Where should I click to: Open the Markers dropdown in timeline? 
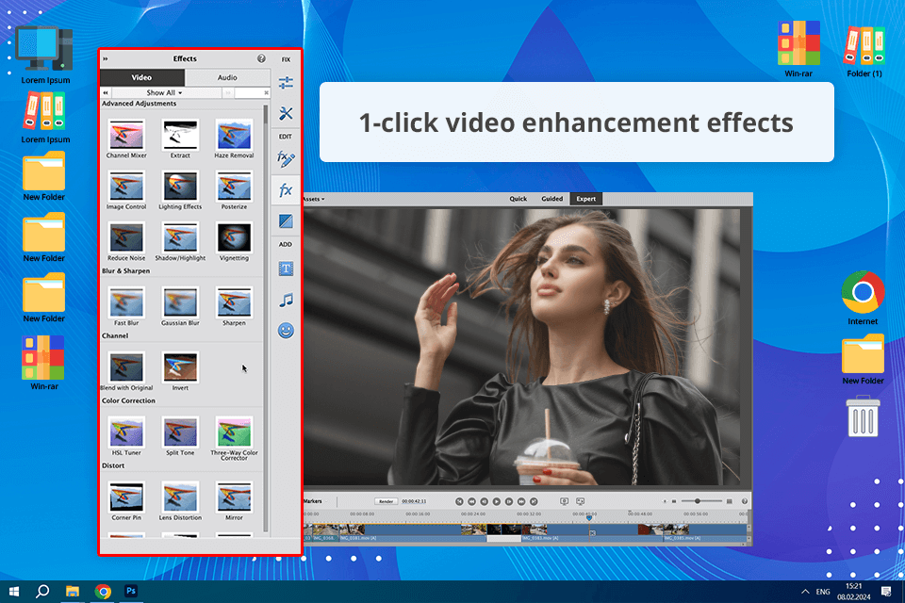pyautogui.click(x=316, y=501)
